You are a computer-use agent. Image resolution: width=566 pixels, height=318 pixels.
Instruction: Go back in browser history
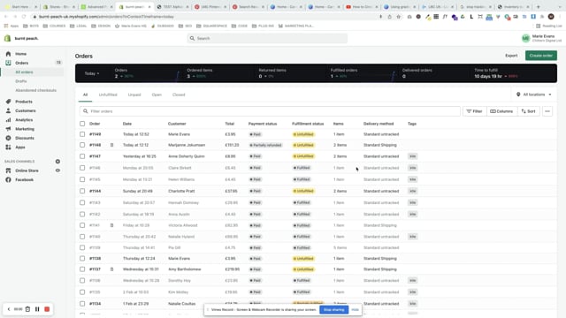click(x=6, y=17)
